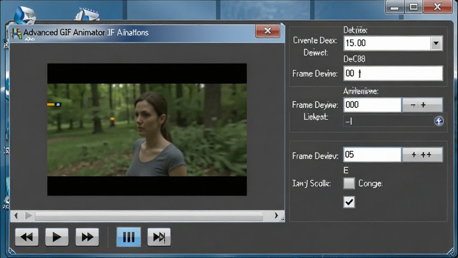Skip to the last frame button
This screenshot has width=458, height=258.
(159, 236)
